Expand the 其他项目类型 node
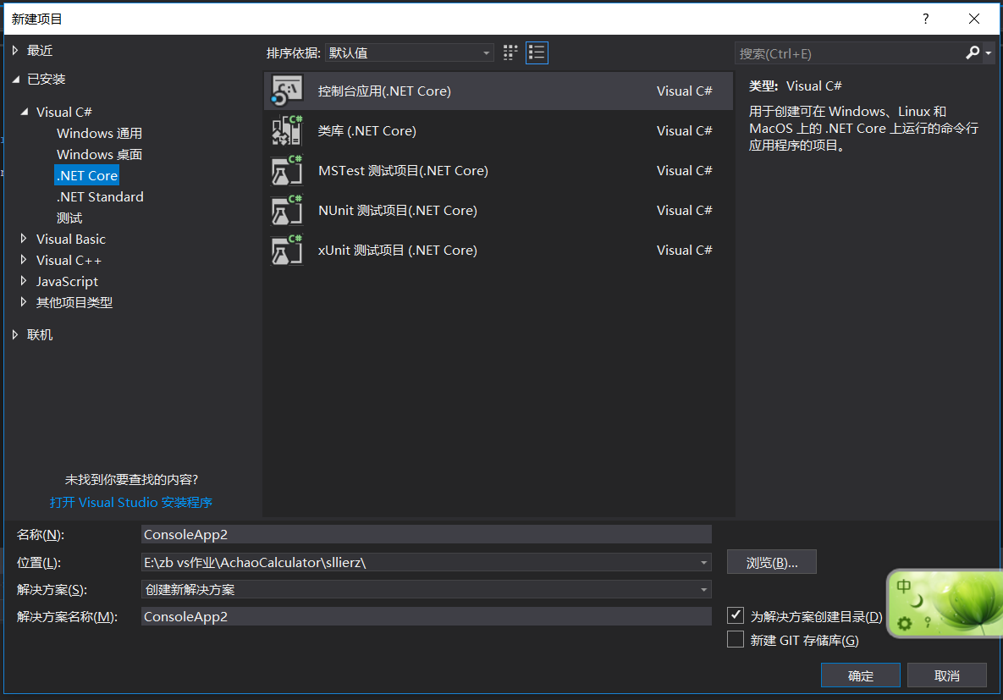This screenshot has width=1003, height=700. point(24,301)
